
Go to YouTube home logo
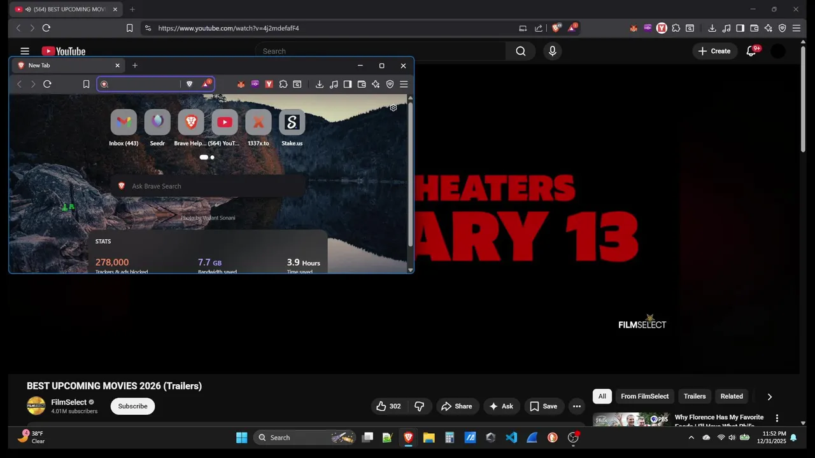(64, 52)
